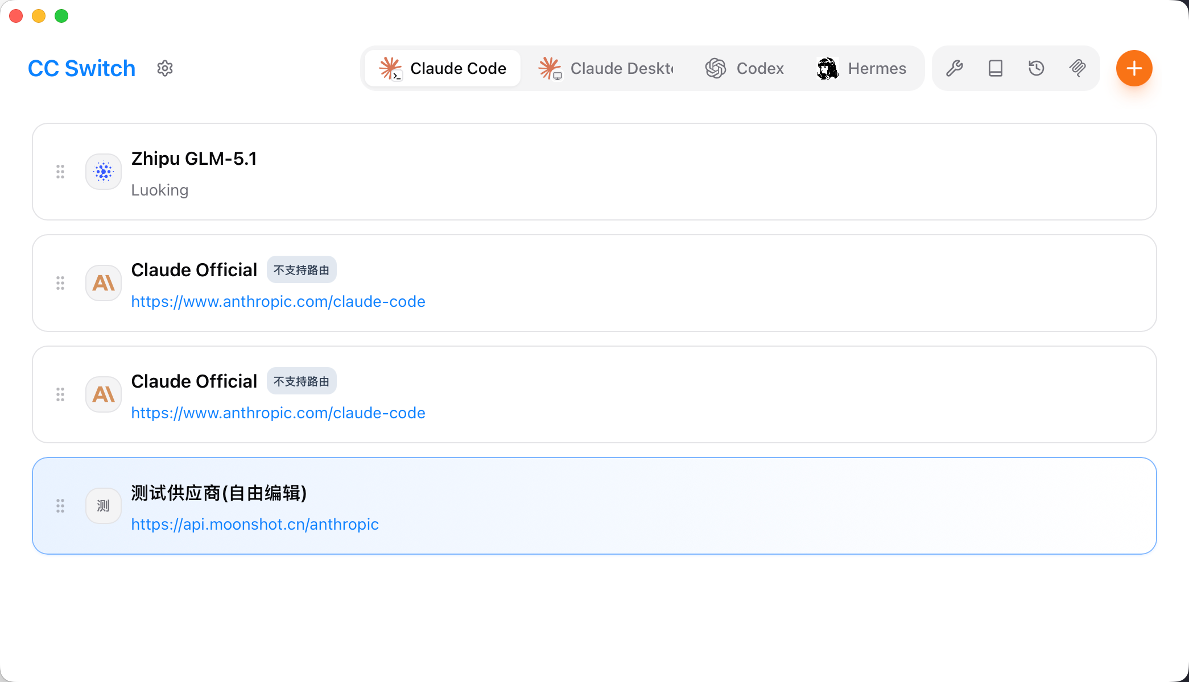Click the CC Switch title link
The image size is (1189, 682).
tap(81, 68)
